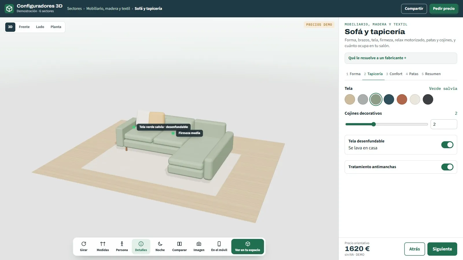463x260 pixels.
Task: Click Tela verde salvia desenfundable annotation
Action: tap(163, 127)
